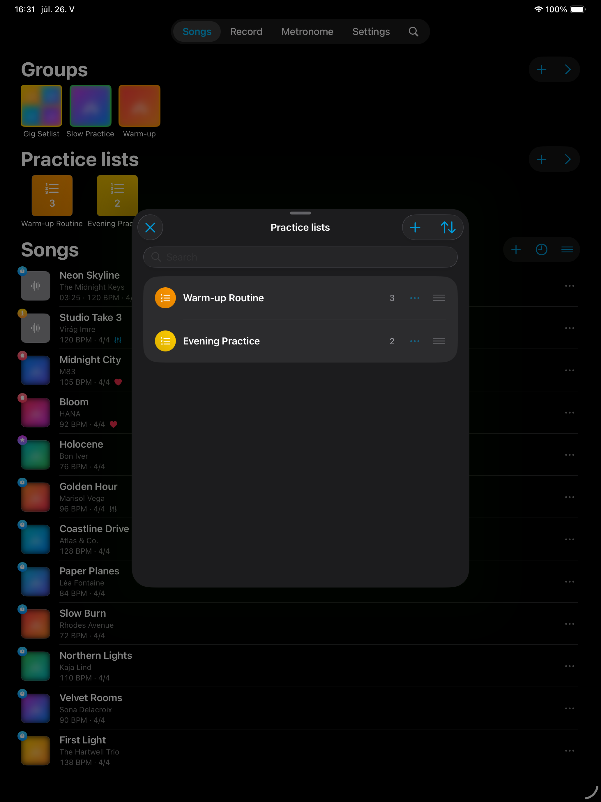Open the songs list view options
This screenshot has height=802, width=601.
(x=567, y=249)
